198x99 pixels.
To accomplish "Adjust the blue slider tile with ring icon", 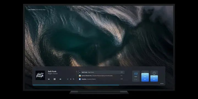I will click(x=154, y=76).
